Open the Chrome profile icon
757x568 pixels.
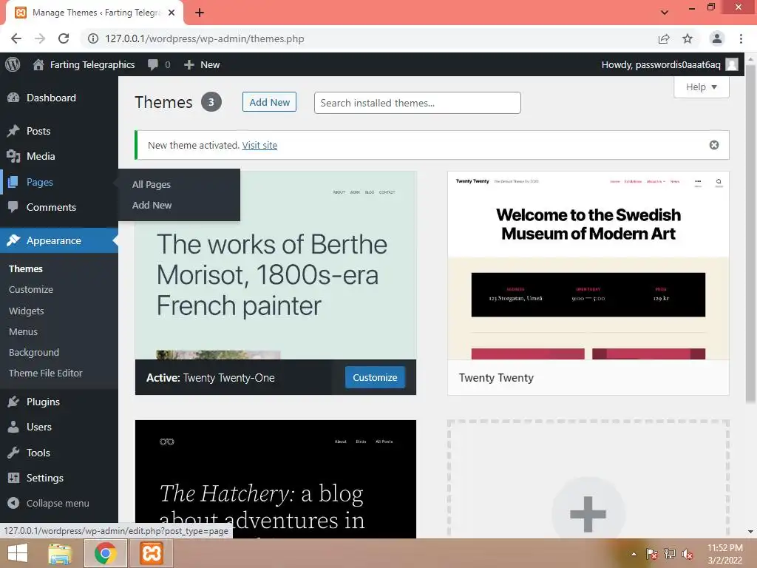pos(717,38)
